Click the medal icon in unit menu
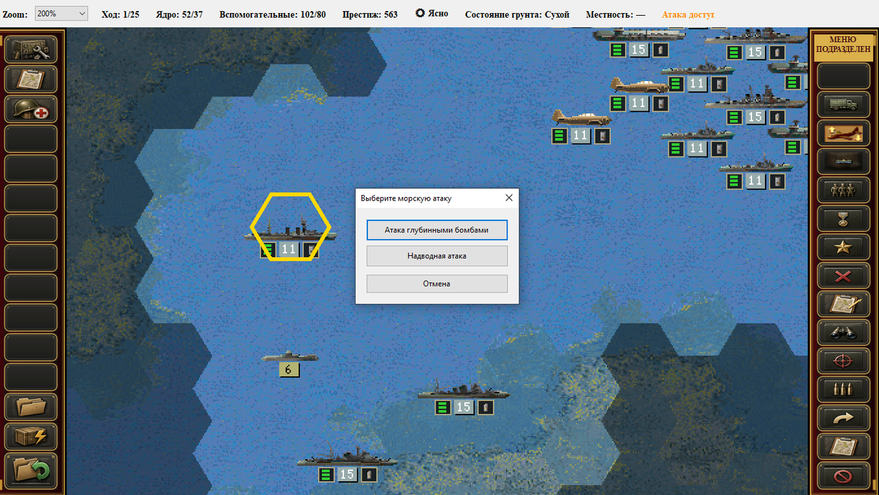The height and width of the screenshot is (495, 879). coord(843,219)
